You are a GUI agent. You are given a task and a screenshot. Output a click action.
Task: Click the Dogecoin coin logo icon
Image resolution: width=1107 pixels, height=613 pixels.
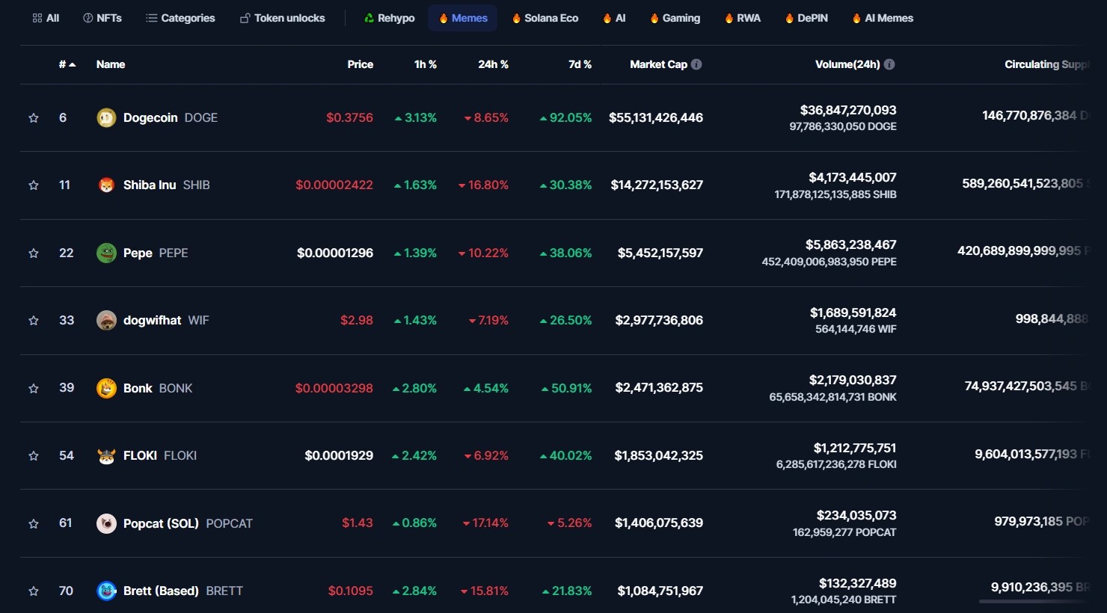[106, 118]
